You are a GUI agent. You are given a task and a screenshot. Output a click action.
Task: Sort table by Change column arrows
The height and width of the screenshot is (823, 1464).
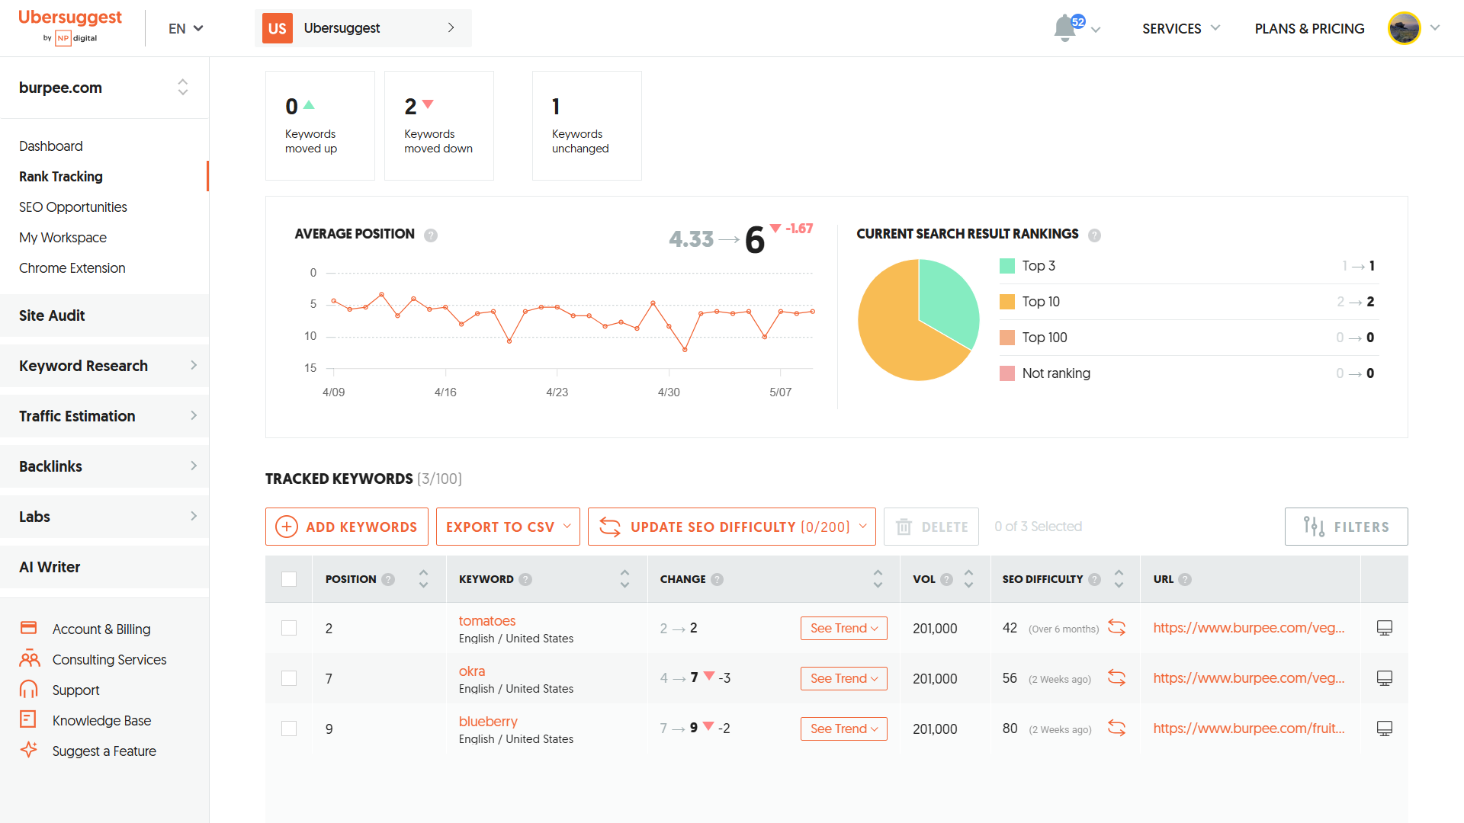point(878,579)
